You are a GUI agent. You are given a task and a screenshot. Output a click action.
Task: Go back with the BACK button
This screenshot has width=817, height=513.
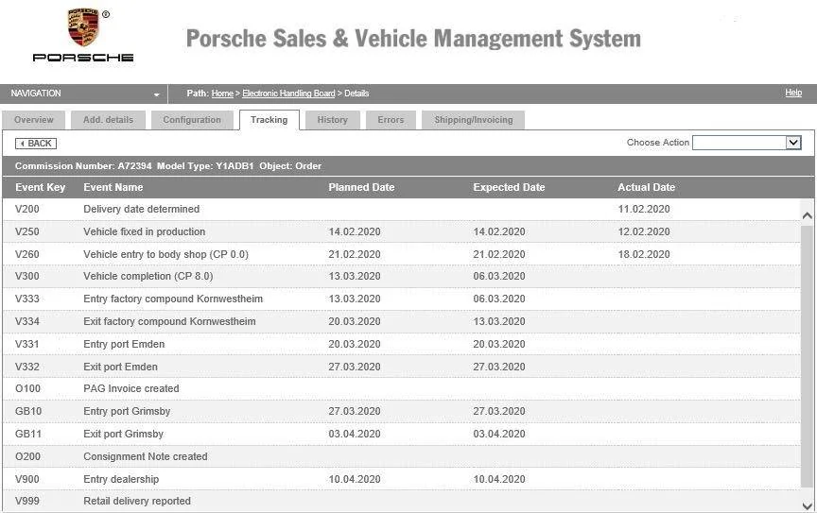tap(36, 144)
